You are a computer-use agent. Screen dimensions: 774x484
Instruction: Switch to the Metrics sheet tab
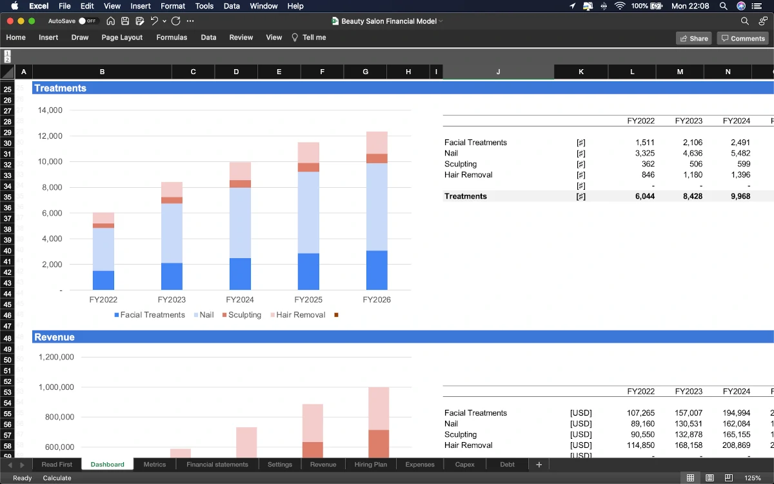pyautogui.click(x=155, y=464)
